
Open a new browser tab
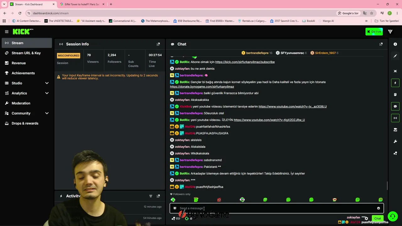click(x=111, y=4)
